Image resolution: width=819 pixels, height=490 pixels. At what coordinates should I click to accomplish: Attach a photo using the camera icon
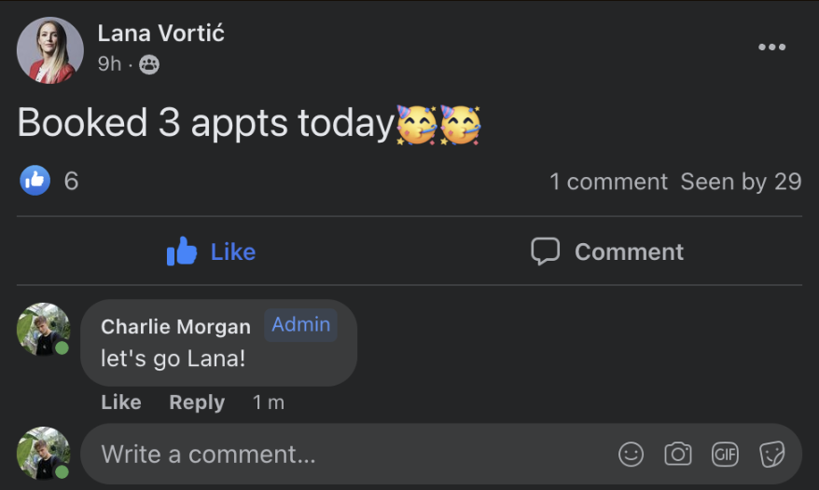coord(678,454)
